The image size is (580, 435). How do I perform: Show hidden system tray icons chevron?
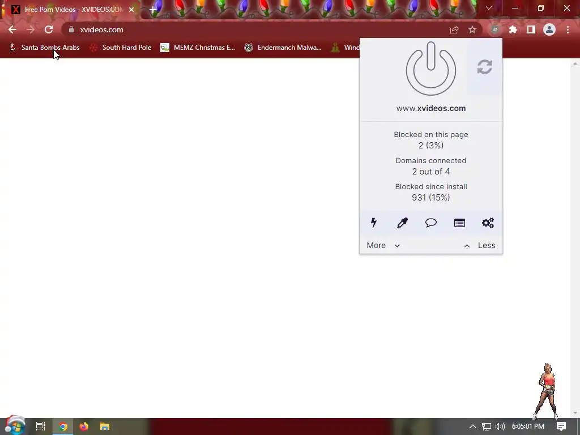click(x=473, y=427)
